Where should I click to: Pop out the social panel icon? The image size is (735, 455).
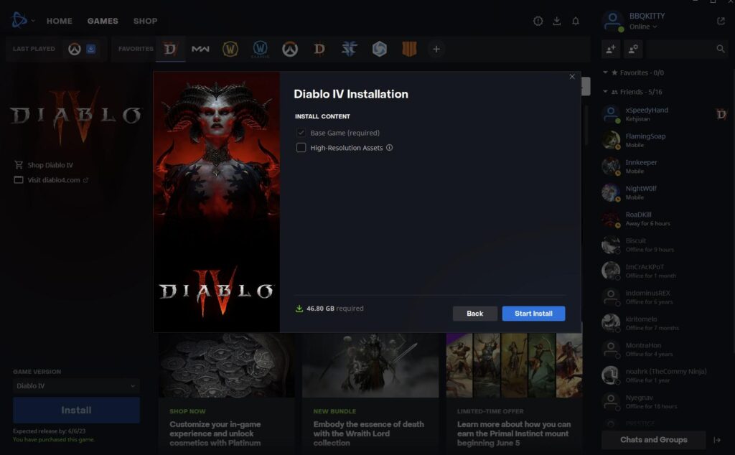pyautogui.click(x=721, y=21)
